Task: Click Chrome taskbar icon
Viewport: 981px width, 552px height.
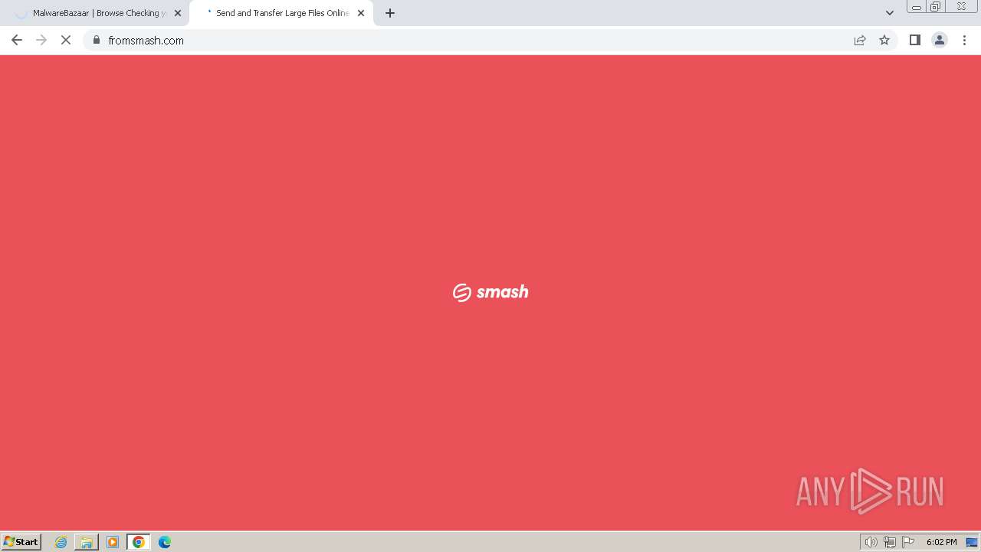Action: coord(139,542)
